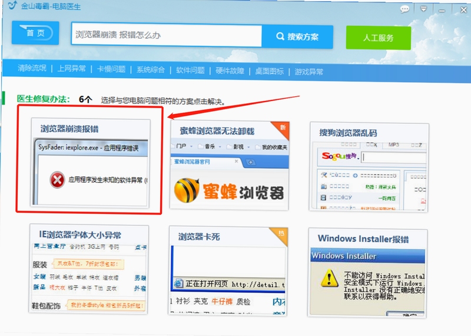Open the 浏览器崩溃报错 solution card
The width and height of the screenshot is (471, 336).
[x=91, y=163]
